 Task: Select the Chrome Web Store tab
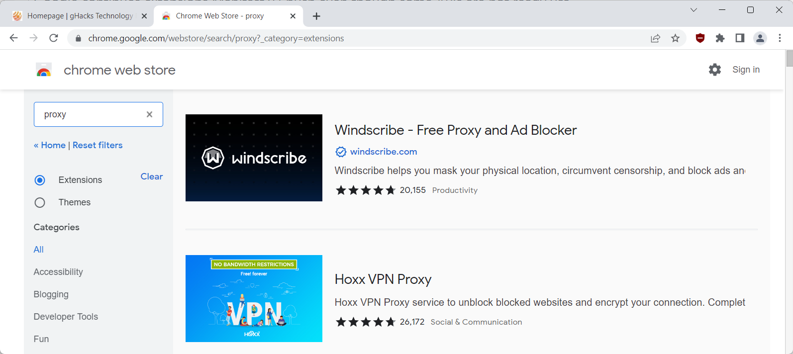click(219, 15)
